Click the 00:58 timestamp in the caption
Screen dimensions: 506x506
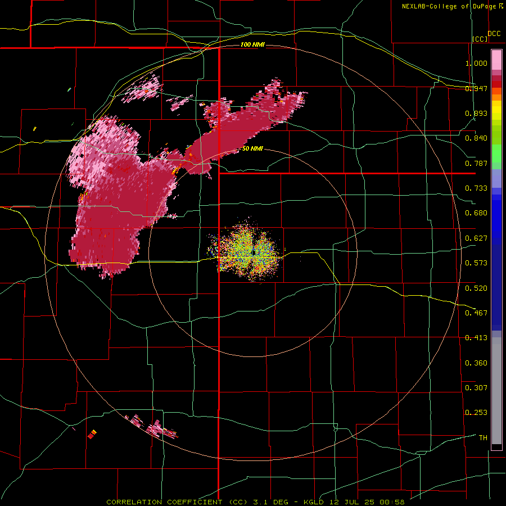point(392,502)
